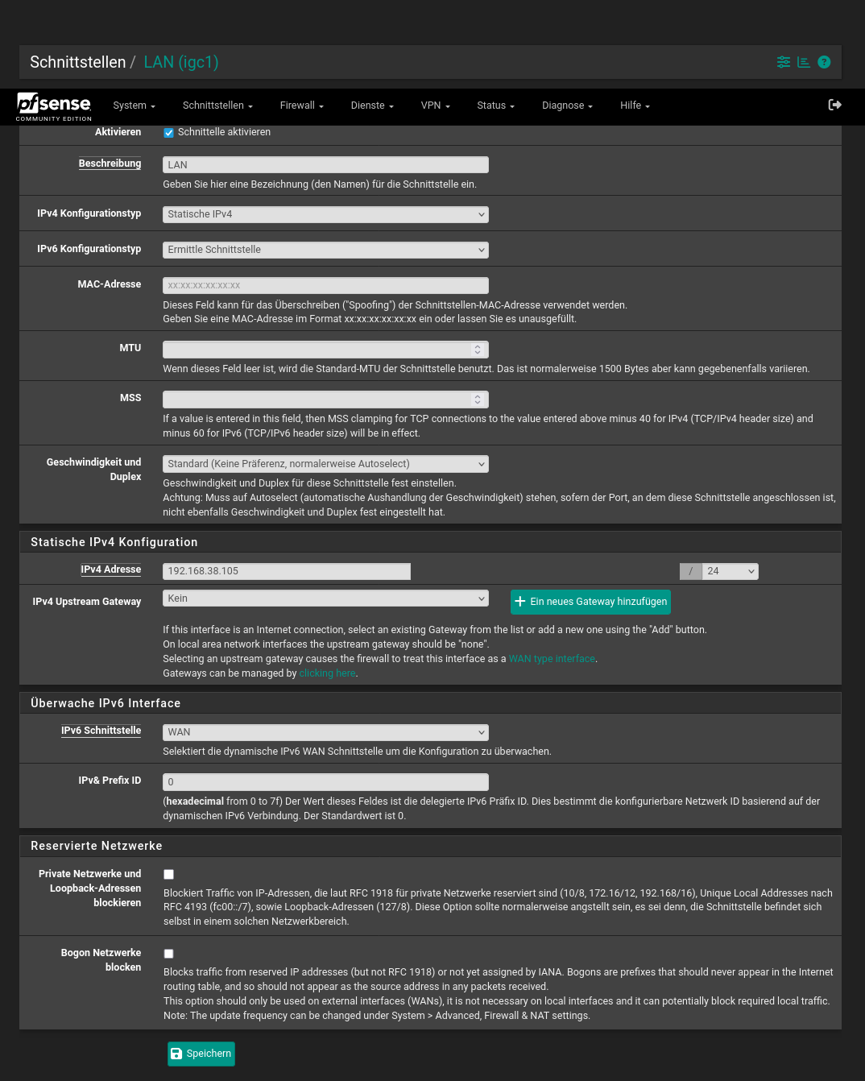Viewport: 865px width, 1081px height.
Task: Click the help question mark icon
Action: pos(824,62)
